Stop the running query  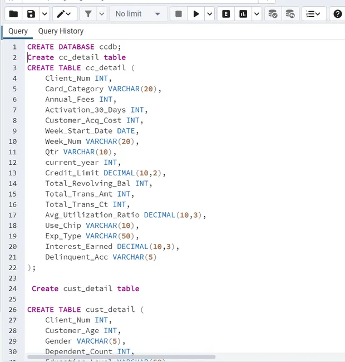click(179, 14)
